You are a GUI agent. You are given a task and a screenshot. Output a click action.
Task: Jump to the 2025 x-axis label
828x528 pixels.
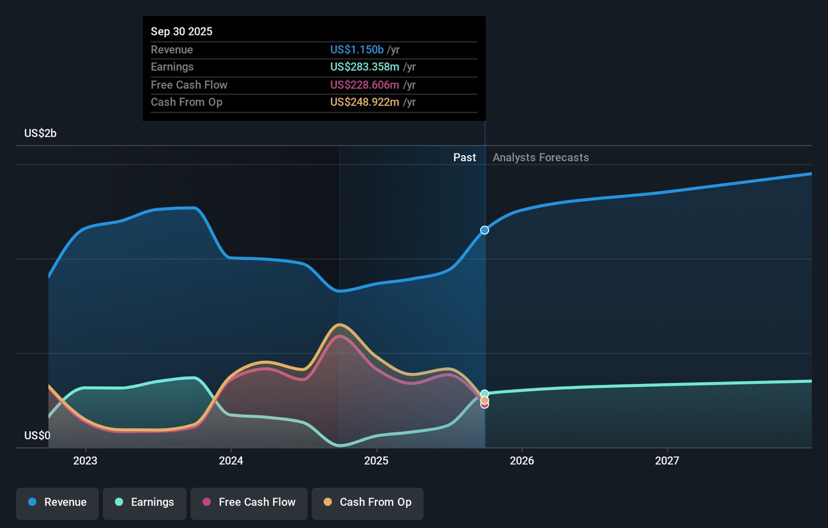point(376,461)
